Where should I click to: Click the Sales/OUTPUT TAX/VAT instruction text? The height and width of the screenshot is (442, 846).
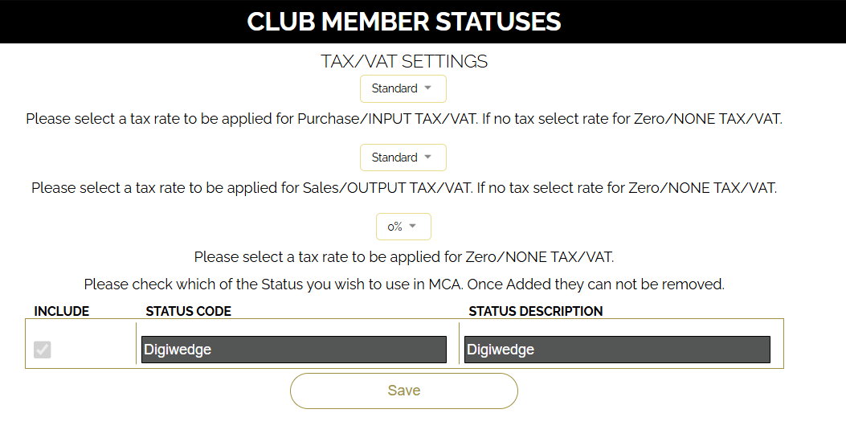404,188
